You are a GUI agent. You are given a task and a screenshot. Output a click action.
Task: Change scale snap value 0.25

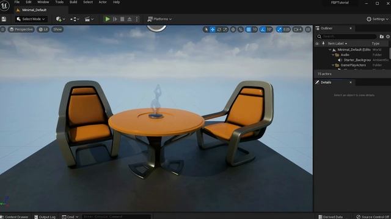pos(287,30)
